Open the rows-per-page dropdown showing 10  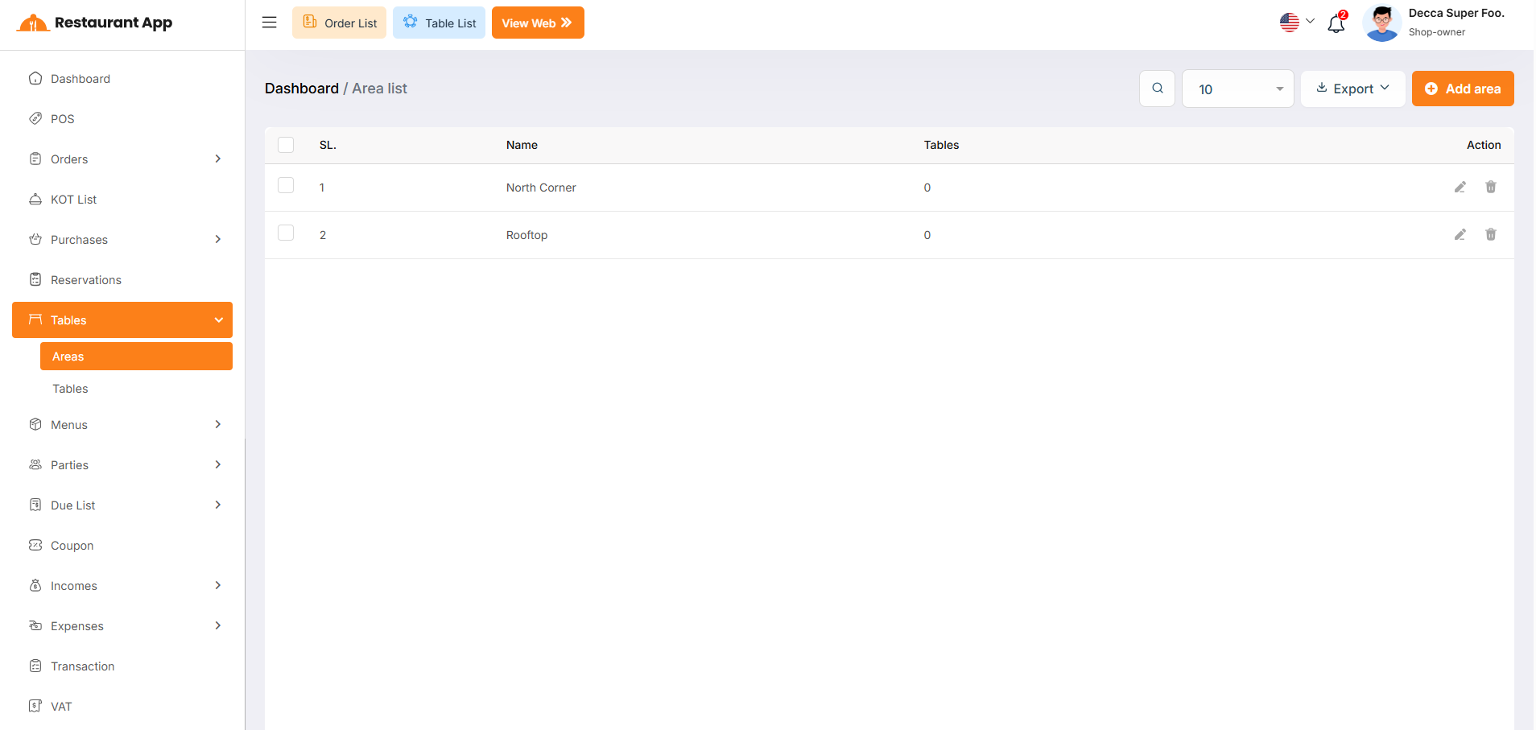point(1237,89)
